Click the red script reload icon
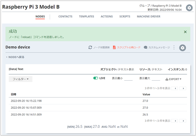Screen dimensions: 196x136 point(114,47)
